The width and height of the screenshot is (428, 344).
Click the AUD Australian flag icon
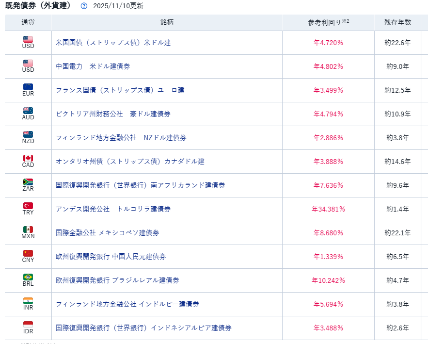[x=28, y=111]
